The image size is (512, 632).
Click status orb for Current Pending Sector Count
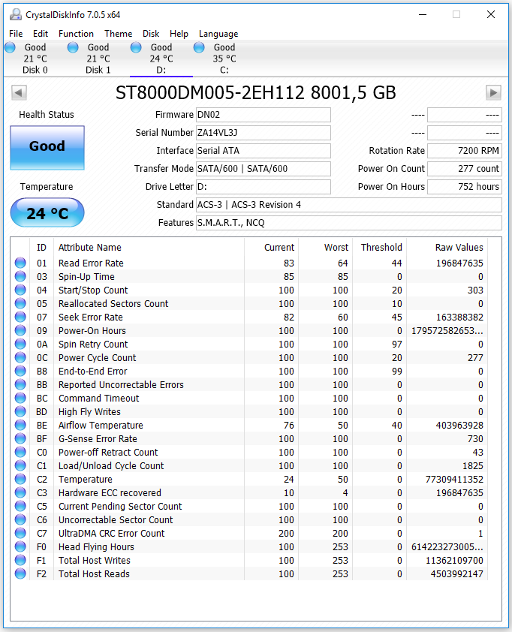[20, 506]
